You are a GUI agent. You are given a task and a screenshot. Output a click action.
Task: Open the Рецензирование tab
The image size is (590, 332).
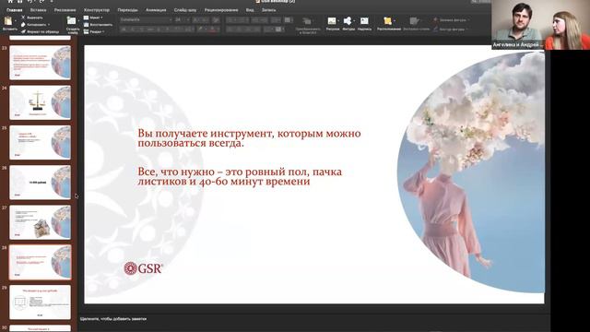pos(221,10)
